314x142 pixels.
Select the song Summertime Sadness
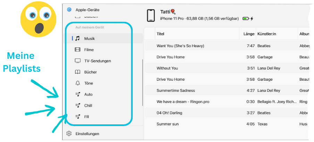coord(176,90)
